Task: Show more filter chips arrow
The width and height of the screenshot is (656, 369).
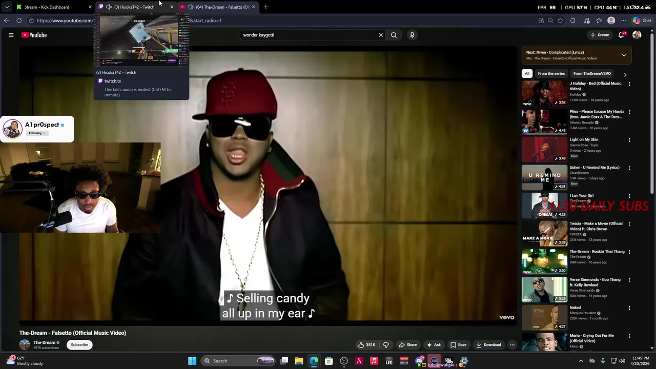Action: click(x=625, y=74)
